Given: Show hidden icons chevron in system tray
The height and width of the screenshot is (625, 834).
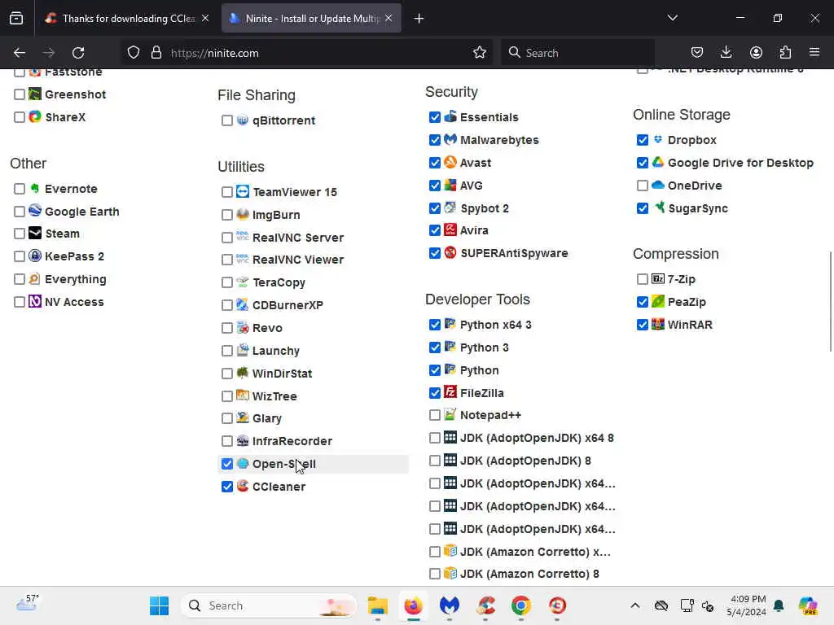Looking at the screenshot, I should pos(635,605).
